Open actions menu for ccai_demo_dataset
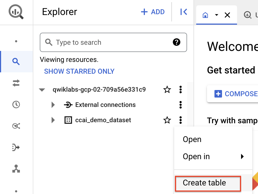This screenshot has width=258, height=194. click(181, 120)
